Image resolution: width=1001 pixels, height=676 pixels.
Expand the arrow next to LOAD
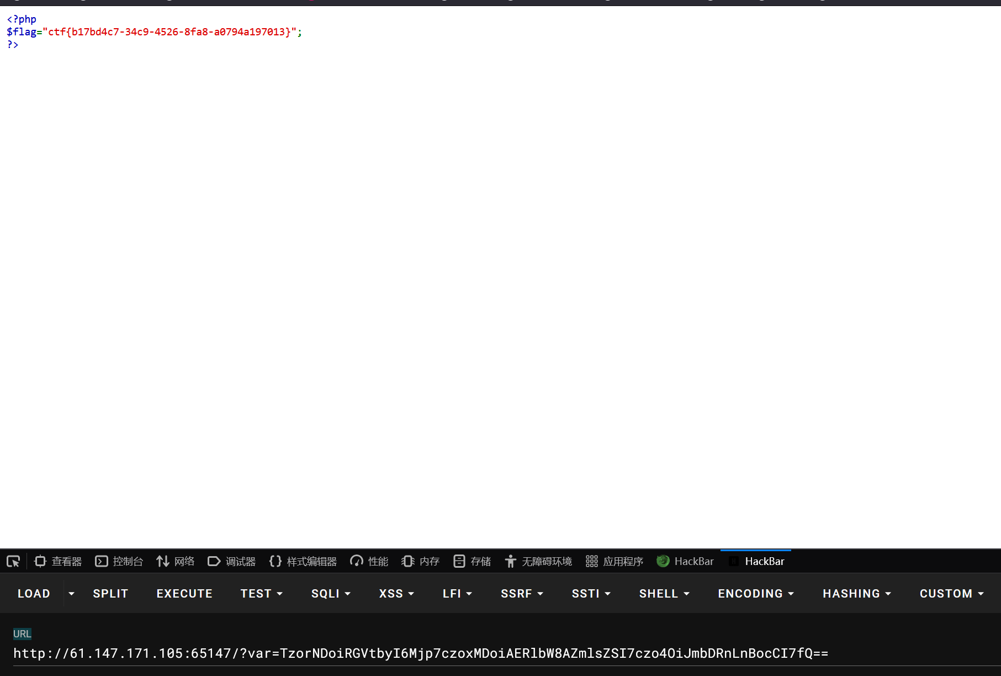click(x=71, y=594)
